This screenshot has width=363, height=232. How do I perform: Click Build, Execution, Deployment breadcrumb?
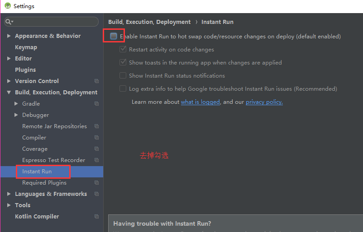tap(149, 22)
